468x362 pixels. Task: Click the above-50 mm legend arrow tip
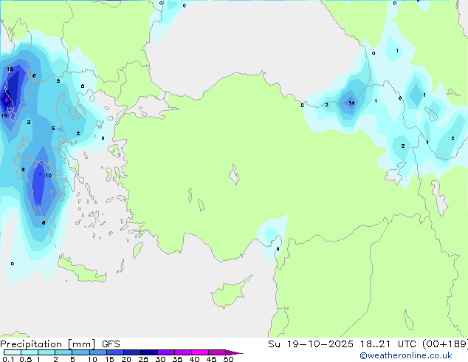click(x=234, y=352)
